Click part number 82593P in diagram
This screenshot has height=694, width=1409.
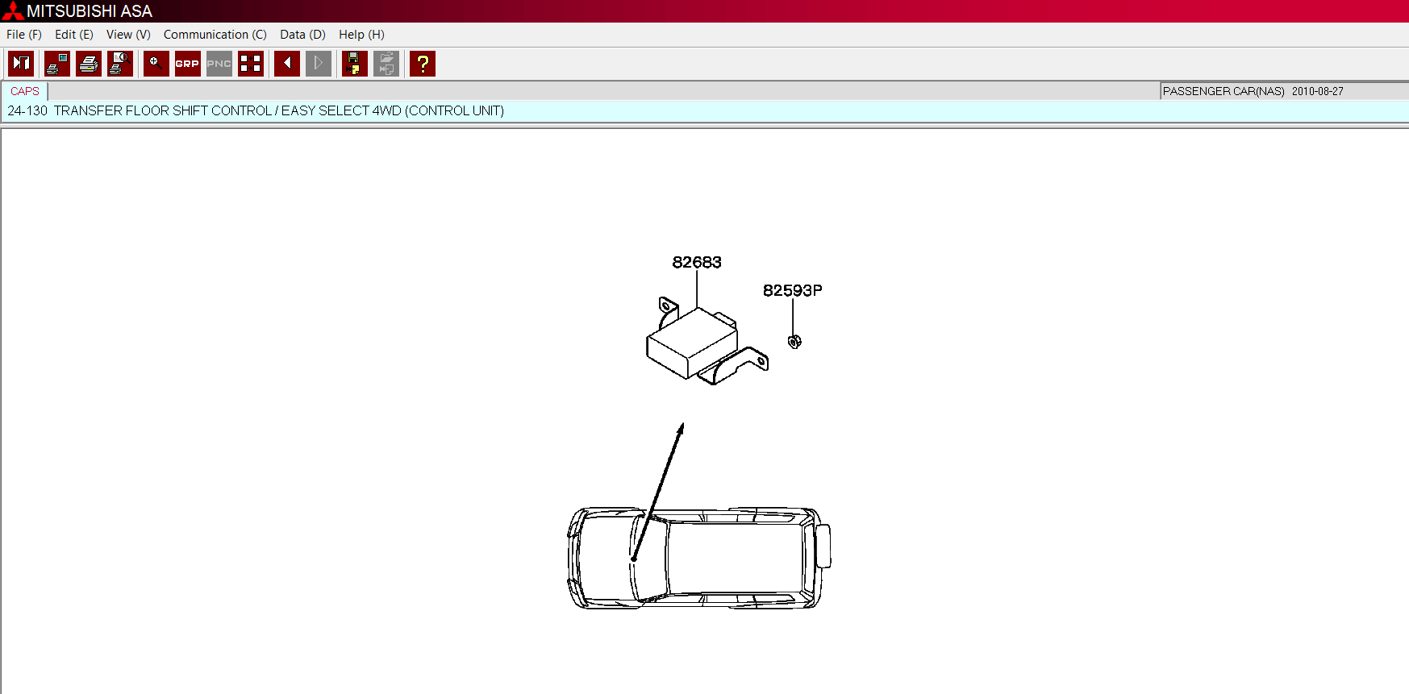792,290
